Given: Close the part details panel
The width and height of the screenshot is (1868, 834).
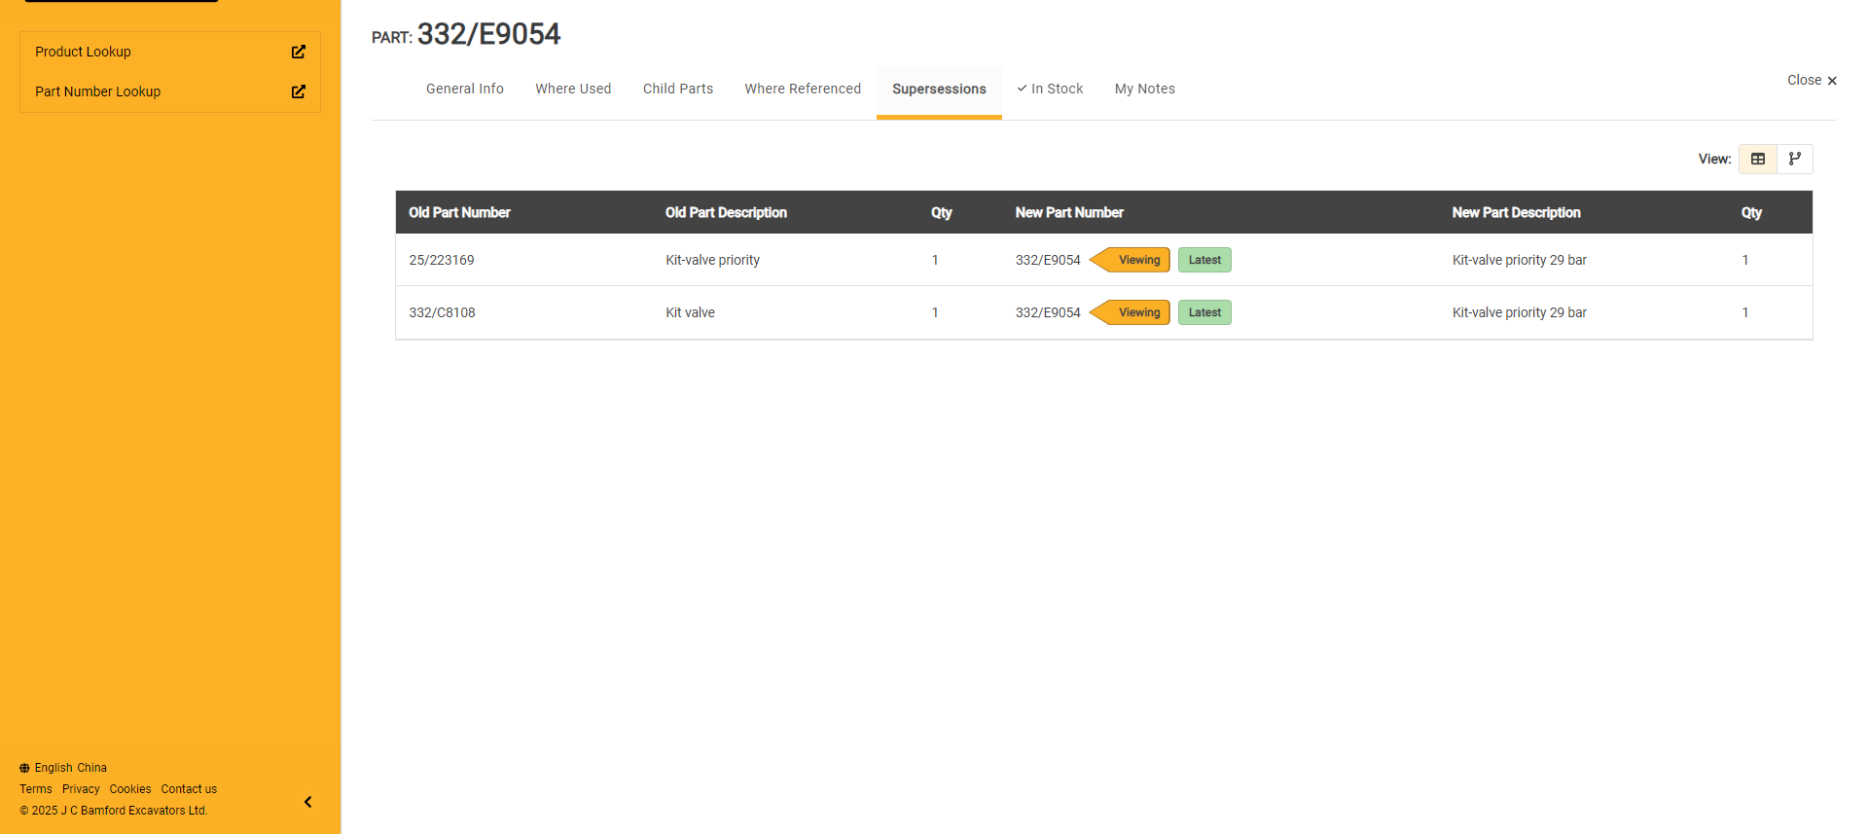Looking at the screenshot, I should [1811, 81].
